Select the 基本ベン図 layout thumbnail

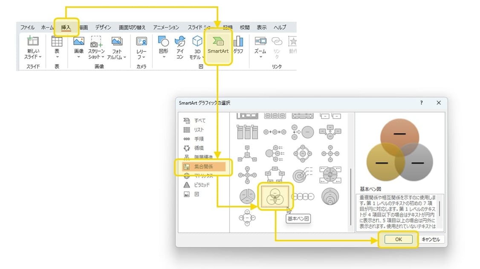[276, 196]
